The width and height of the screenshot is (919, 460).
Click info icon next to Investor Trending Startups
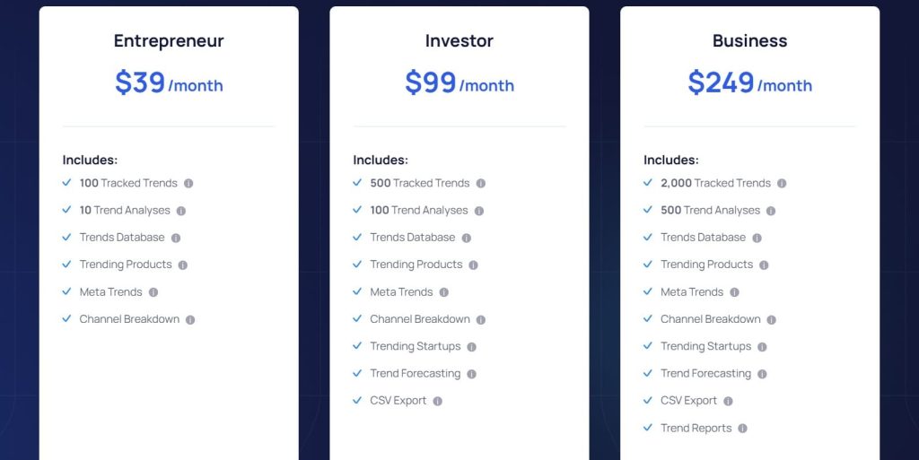point(471,347)
